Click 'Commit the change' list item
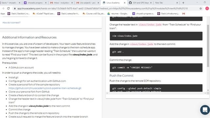The image size is (210, 118). [19, 109]
